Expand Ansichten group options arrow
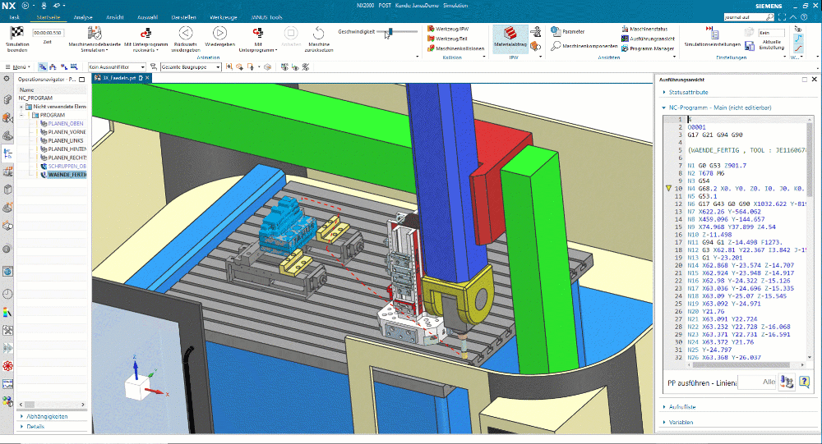The height and width of the screenshot is (444, 822). 676,57
